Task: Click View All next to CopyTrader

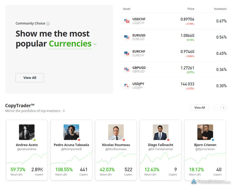Action: (199, 108)
